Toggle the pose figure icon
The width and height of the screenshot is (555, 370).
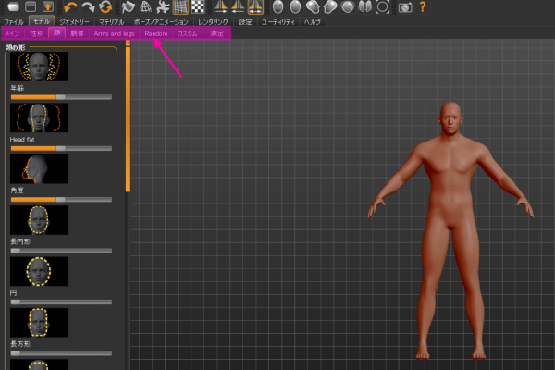click(163, 7)
